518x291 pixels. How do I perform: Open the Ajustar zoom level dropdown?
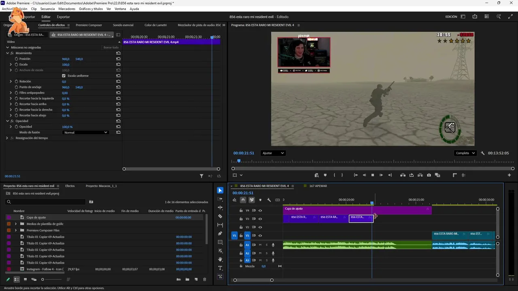click(273, 153)
